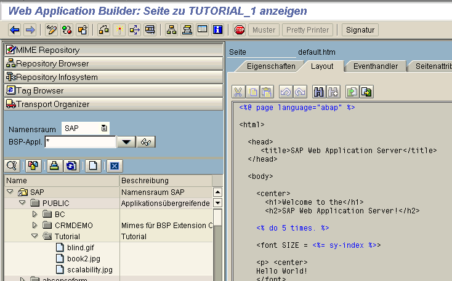This screenshot has width=452, height=281.
Task: Open the Repository Infosystem panel
Action: pos(114,77)
